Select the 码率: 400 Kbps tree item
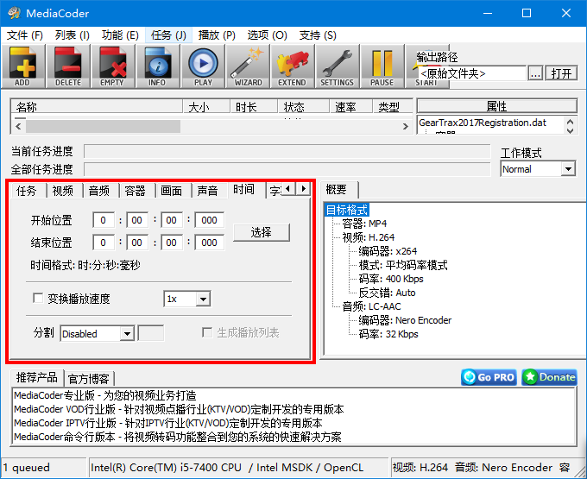This screenshot has width=587, height=479. click(391, 279)
